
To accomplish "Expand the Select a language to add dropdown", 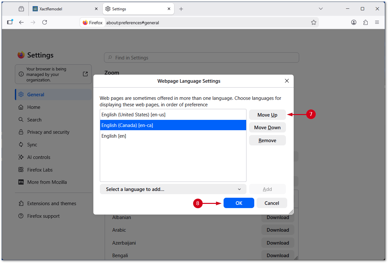I will [x=173, y=189].
